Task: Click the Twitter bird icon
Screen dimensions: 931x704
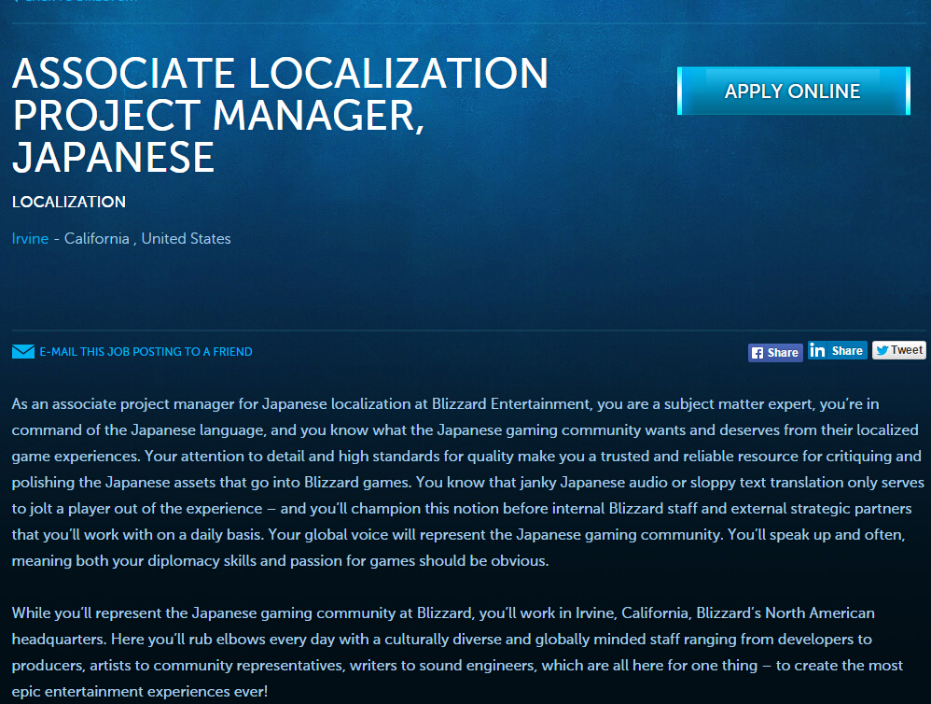Action: tap(882, 350)
